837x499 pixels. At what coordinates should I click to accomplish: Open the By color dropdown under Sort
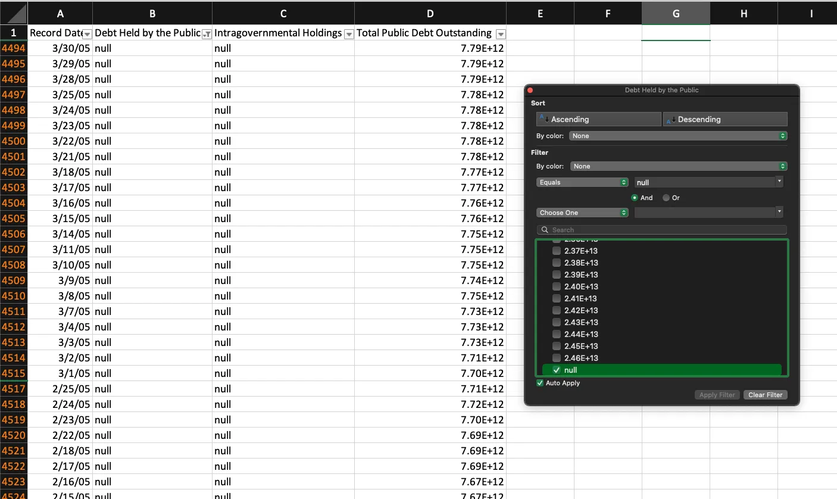[677, 136]
